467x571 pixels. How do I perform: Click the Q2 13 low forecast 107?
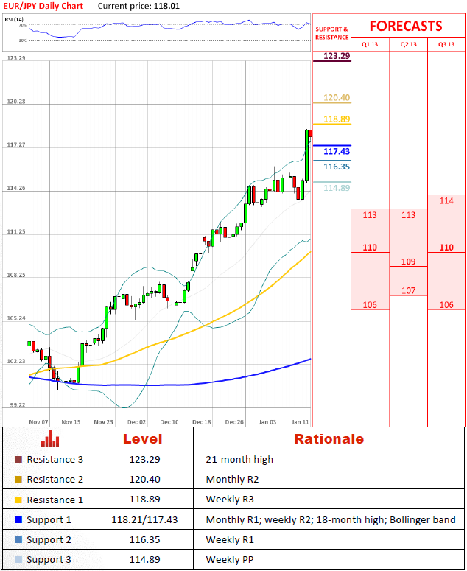pos(408,290)
